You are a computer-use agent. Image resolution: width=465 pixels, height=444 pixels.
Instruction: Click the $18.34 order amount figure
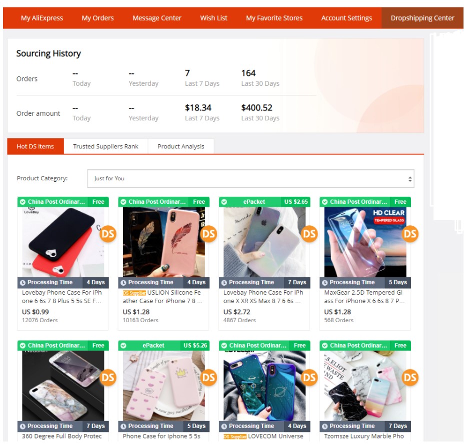click(198, 108)
